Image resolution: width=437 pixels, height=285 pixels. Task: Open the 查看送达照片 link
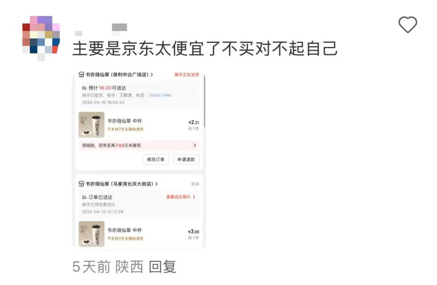coord(180,197)
